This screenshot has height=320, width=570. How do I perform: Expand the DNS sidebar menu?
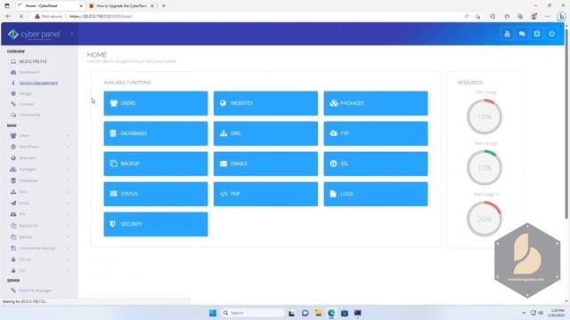pos(39,192)
